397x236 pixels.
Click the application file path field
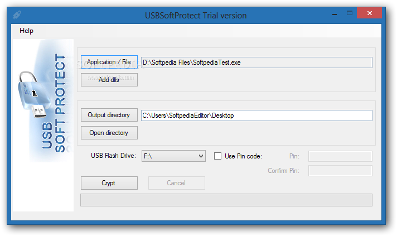256,62
